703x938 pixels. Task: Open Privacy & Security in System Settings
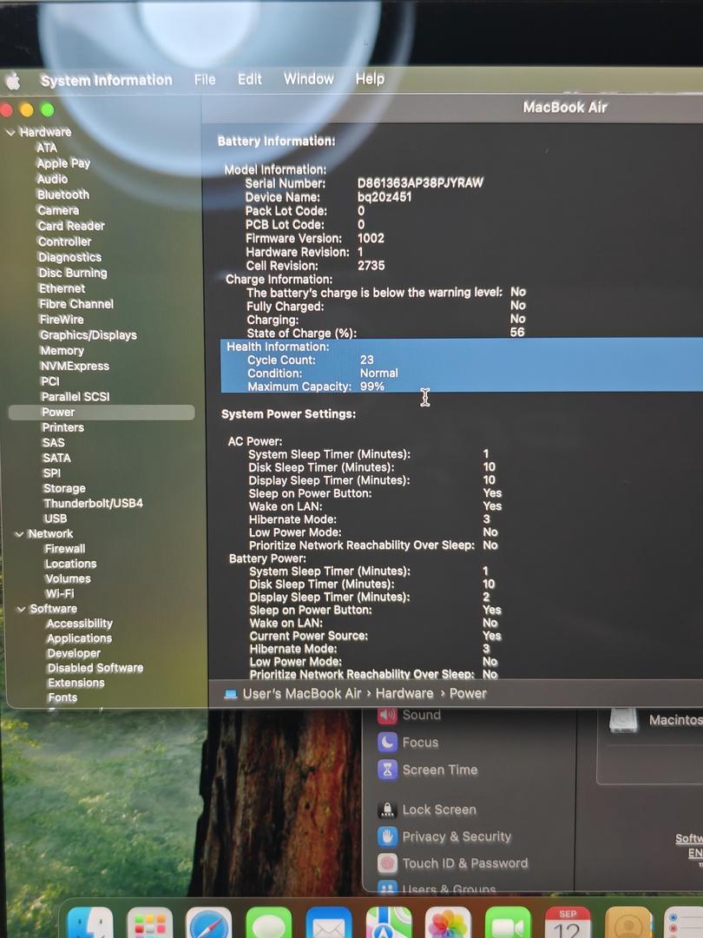457,836
